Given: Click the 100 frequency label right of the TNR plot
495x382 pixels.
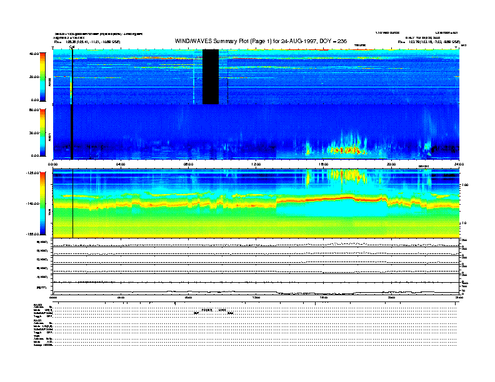Looking at the screenshot, I should 465,185.
